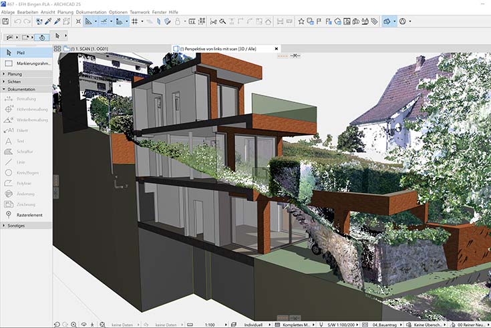The image size is (491, 328).
Task: Click the favorites star icon in toolbar
Action: point(301,22)
